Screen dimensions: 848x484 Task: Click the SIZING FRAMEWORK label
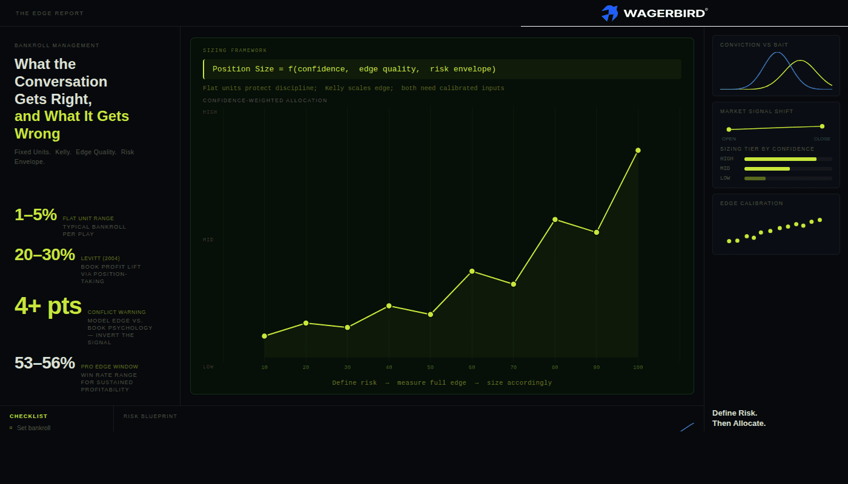(235, 50)
